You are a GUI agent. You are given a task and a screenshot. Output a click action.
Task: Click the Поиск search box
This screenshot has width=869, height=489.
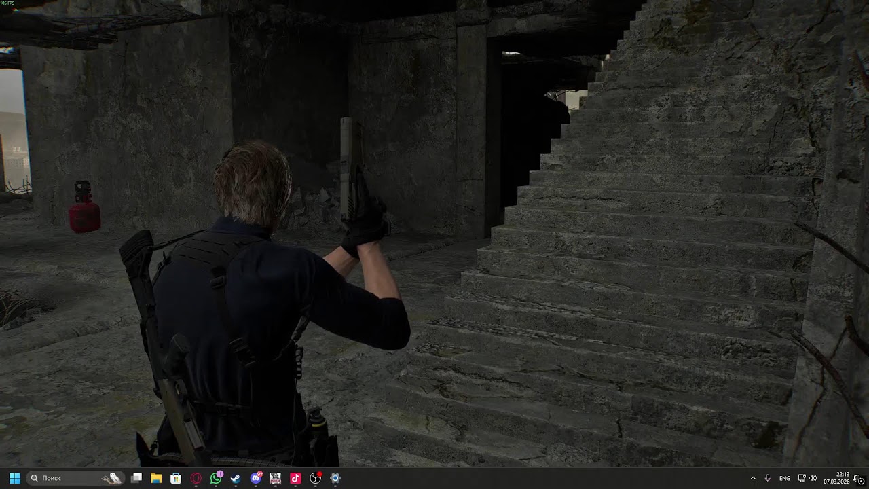(75, 478)
